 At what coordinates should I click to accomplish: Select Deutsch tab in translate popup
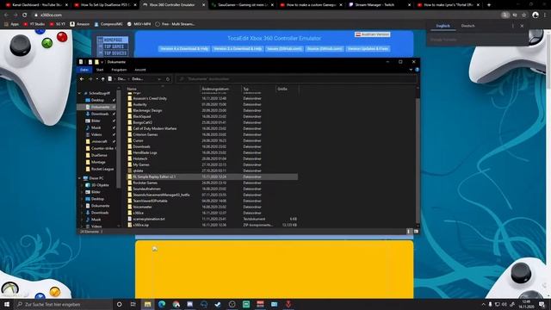point(467,26)
